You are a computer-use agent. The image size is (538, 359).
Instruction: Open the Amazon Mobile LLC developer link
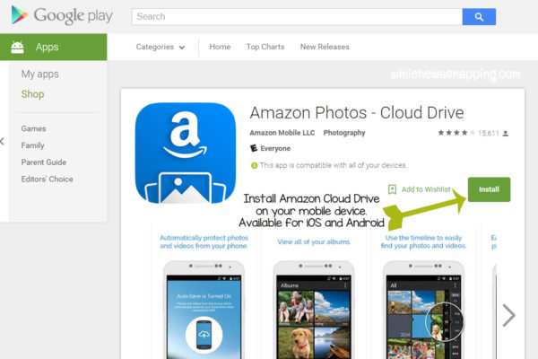coord(282,133)
